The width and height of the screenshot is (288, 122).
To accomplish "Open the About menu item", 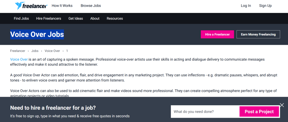I will [95, 18].
